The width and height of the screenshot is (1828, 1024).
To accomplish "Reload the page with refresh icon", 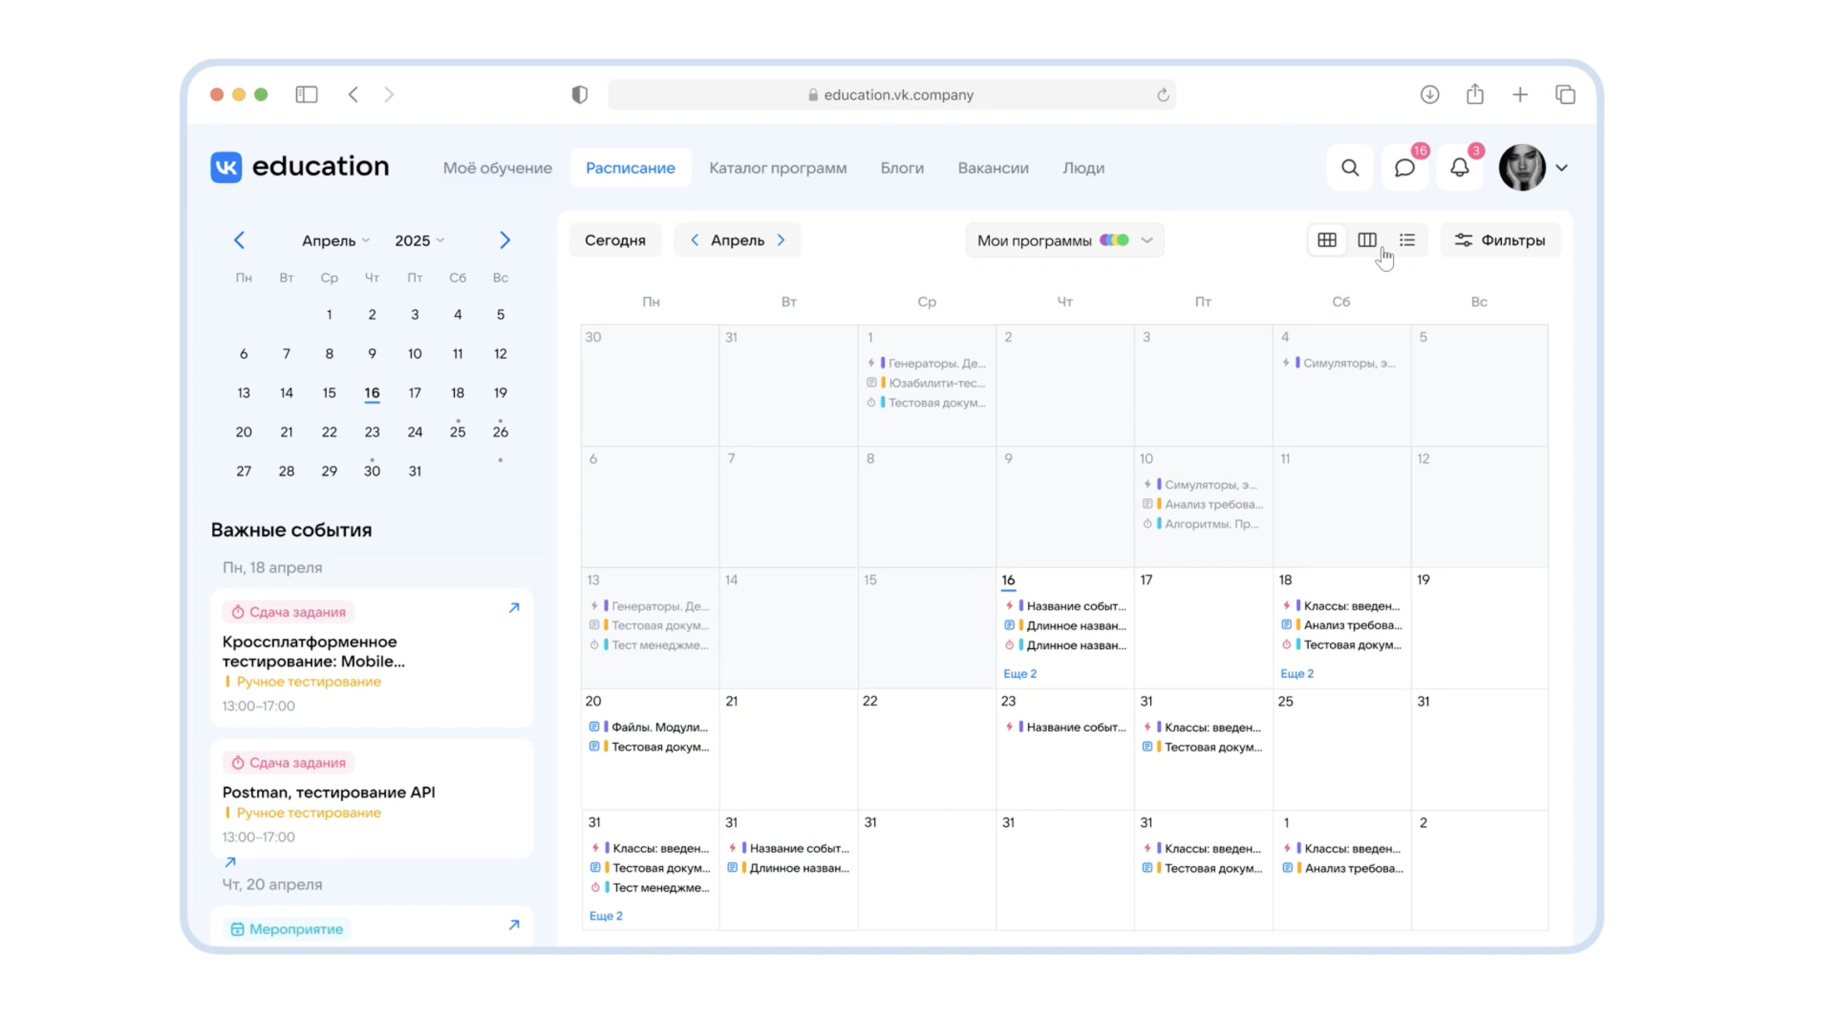I will (1163, 95).
